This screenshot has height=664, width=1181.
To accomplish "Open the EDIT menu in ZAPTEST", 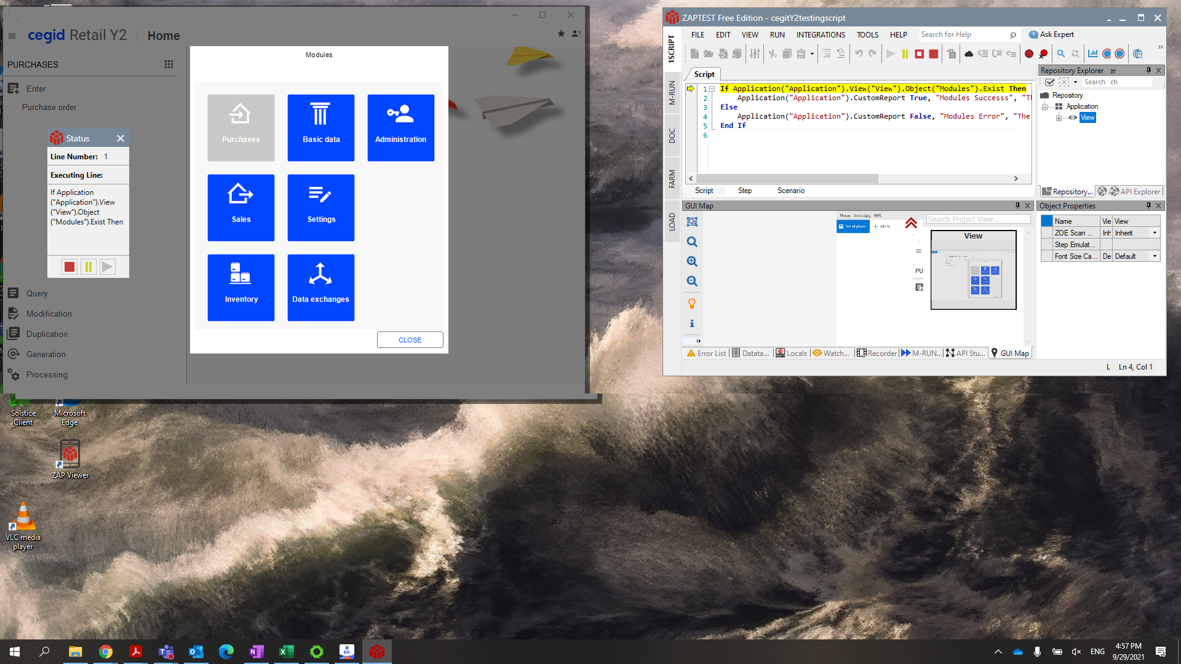I will tap(723, 35).
